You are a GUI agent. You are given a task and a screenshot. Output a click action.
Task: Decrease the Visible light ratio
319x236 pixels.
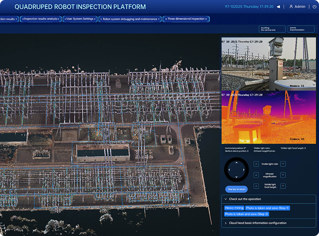[x=283, y=164]
